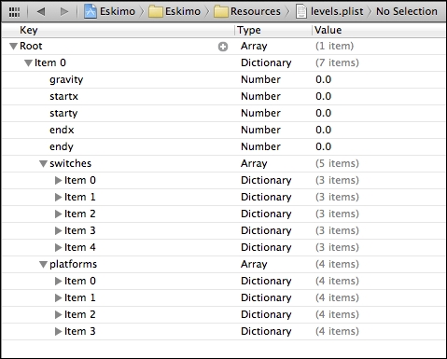Open the related items grid icon
447x359 pixels.
pyautogui.click(x=14, y=12)
